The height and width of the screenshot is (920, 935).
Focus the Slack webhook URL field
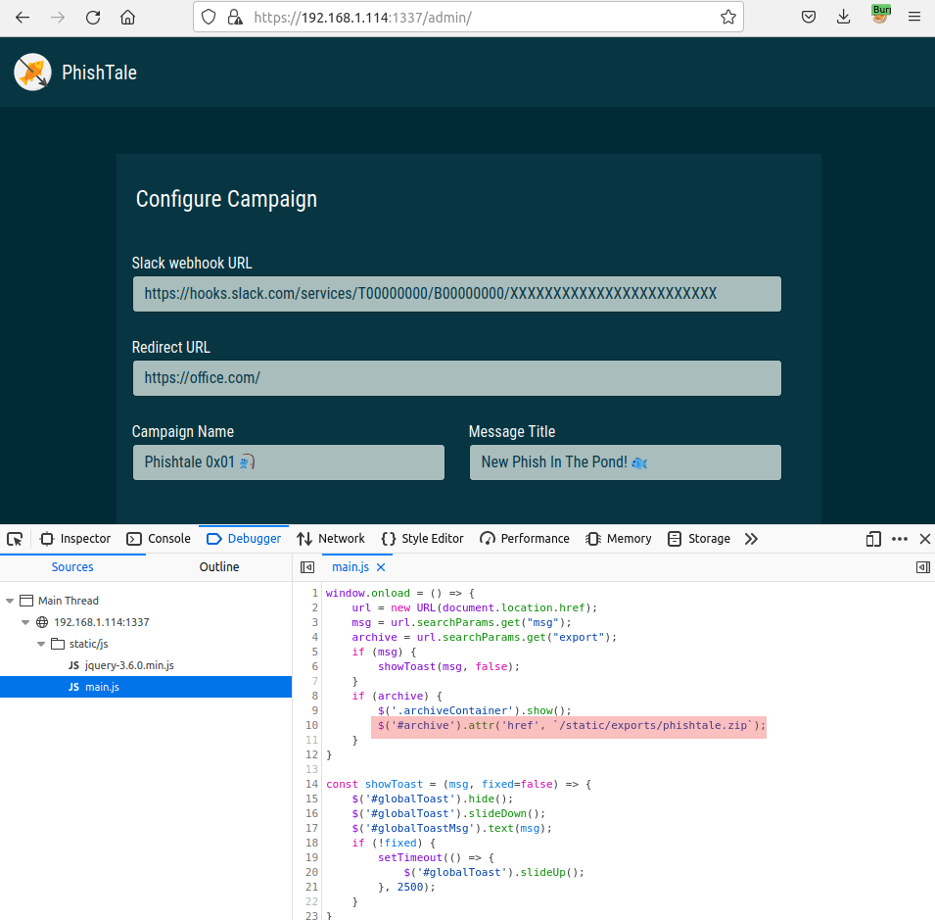point(457,294)
